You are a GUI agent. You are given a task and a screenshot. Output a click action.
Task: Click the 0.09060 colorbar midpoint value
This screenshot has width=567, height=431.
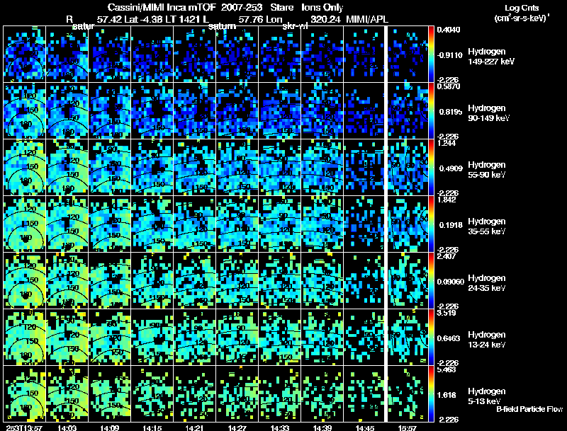[451, 282]
